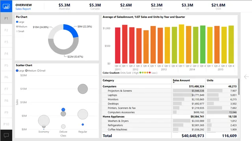Click the $15,486,324 Computers sales value
This screenshot has width=252, height=141.
point(196,86)
